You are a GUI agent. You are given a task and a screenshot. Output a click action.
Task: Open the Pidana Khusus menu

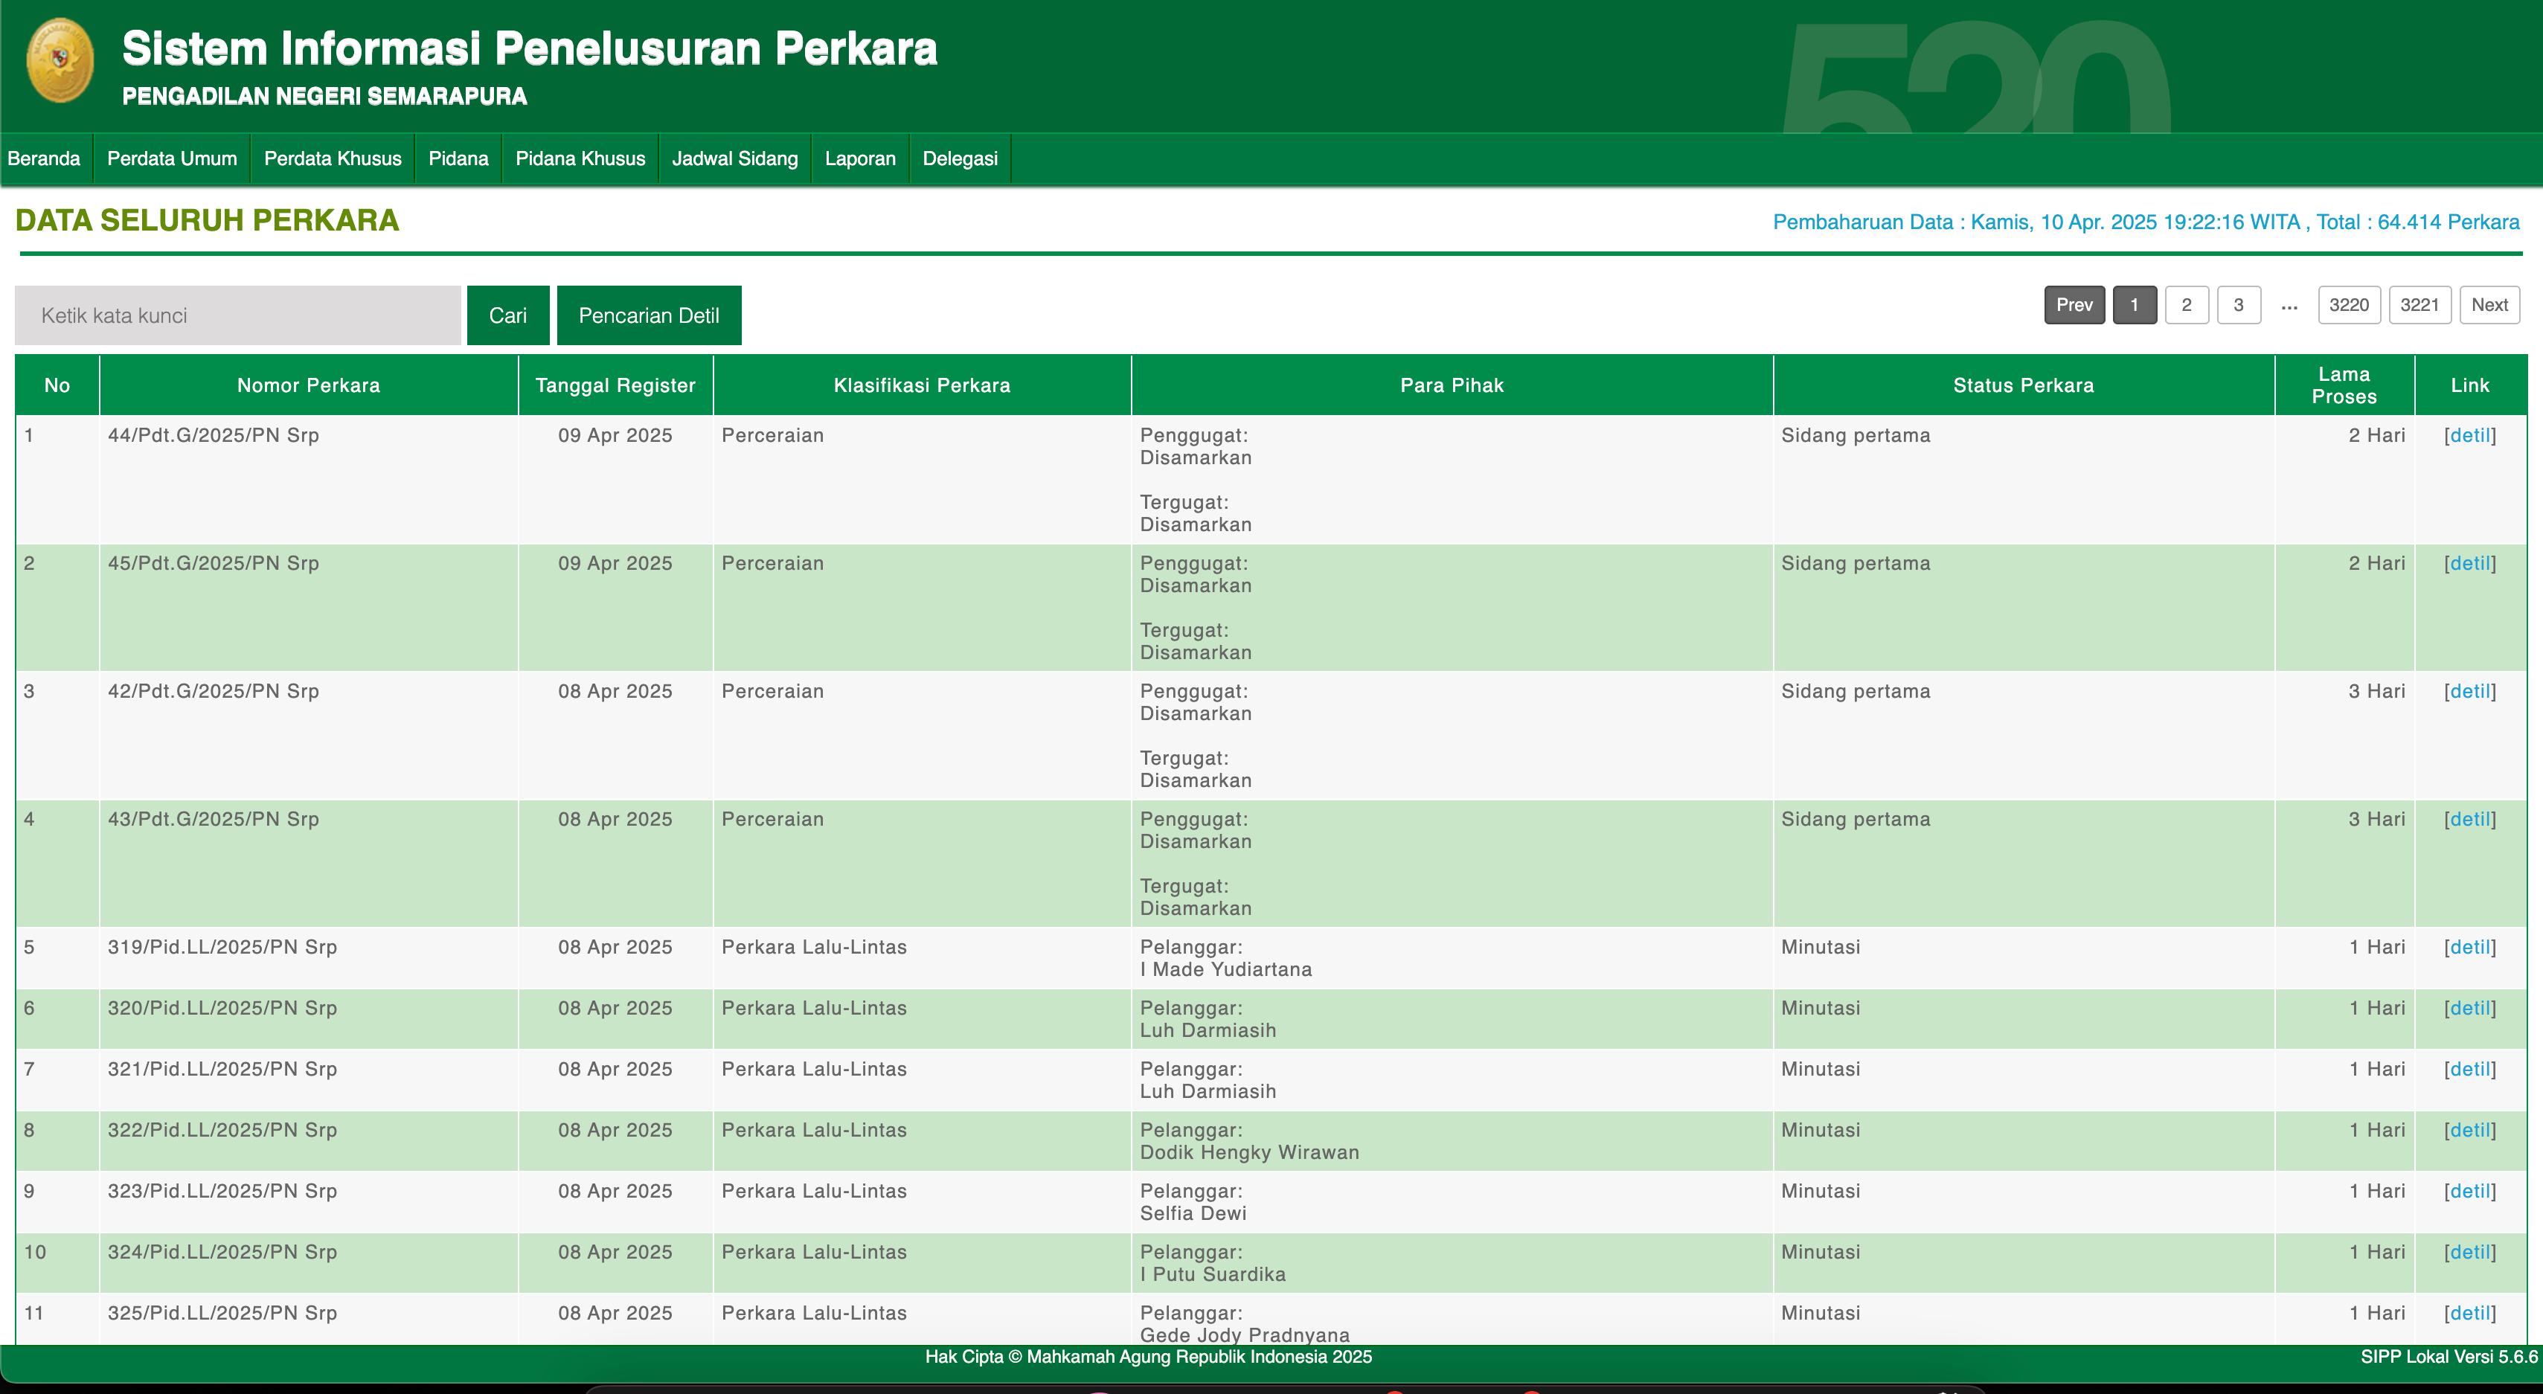(580, 159)
